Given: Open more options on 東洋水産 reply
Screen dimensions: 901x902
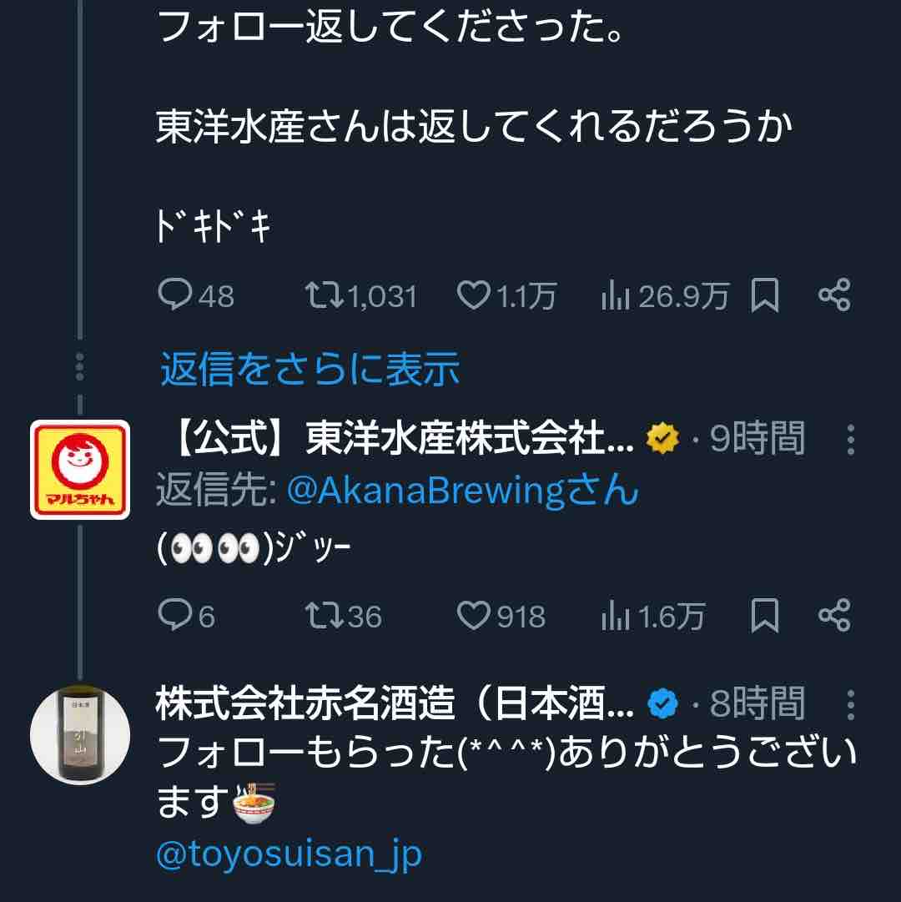Looking at the screenshot, I should 850,440.
